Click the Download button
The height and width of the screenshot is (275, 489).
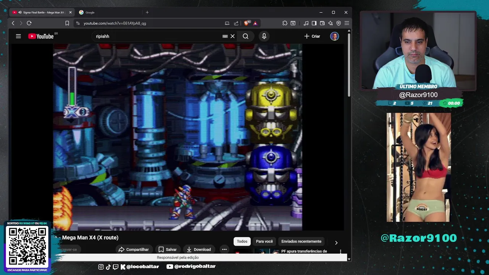(x=198, y=249)
